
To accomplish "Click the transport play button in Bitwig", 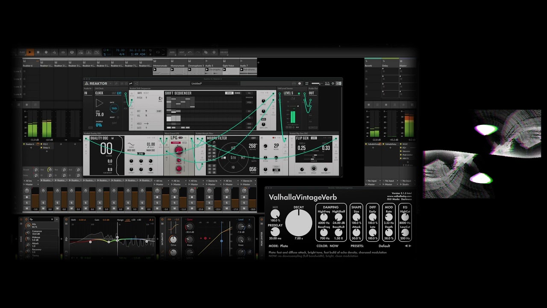I will 30,52.
